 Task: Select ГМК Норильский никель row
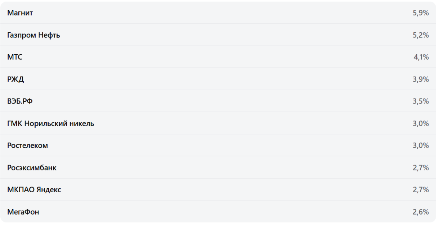(50, 124)
